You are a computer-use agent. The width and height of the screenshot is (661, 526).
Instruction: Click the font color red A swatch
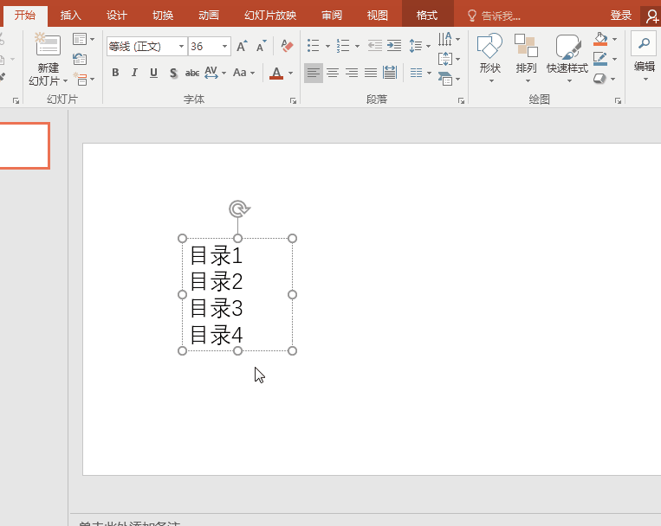276,74
